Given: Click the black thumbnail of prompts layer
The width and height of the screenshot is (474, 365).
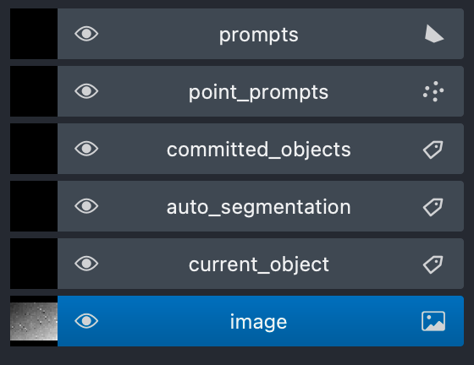Looking at the screenshot, I should click(x=34, y=34).
